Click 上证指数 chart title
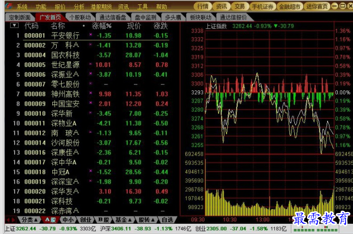Screen dimensions: 353x234 tap(216, 26)
